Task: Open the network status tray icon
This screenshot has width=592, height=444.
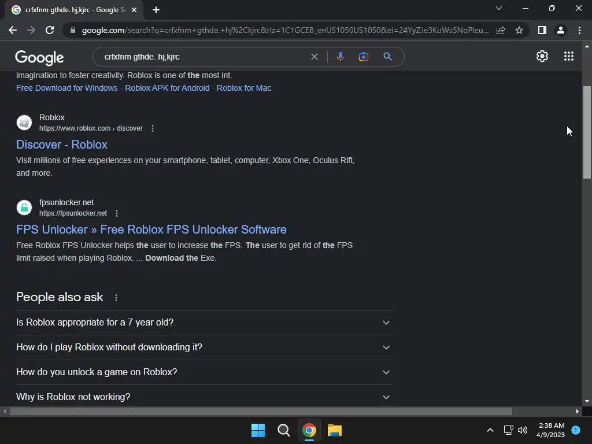Action: tap(509, 430)
